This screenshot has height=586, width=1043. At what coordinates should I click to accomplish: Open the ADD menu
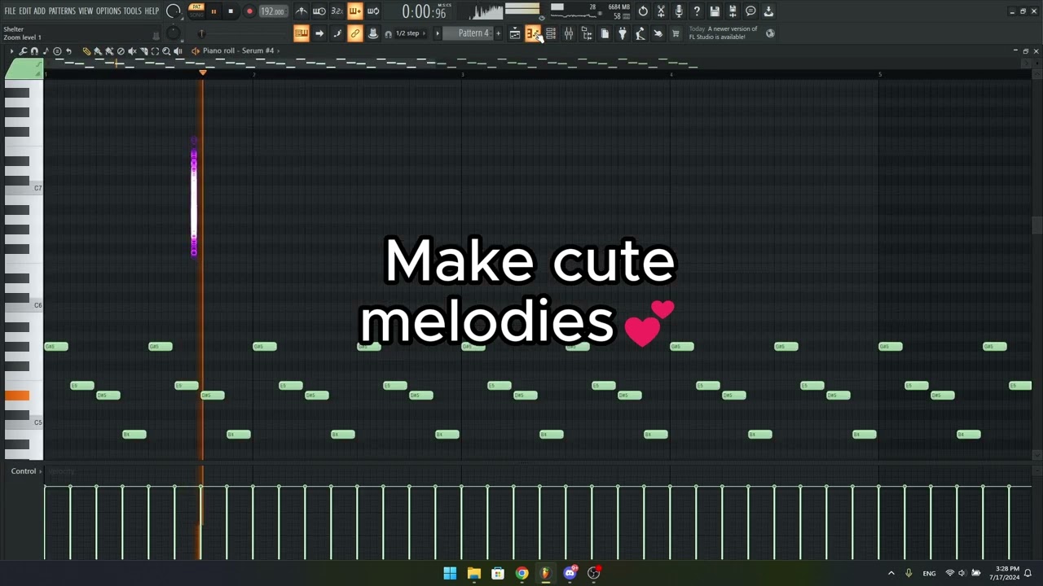coord(39,11)
